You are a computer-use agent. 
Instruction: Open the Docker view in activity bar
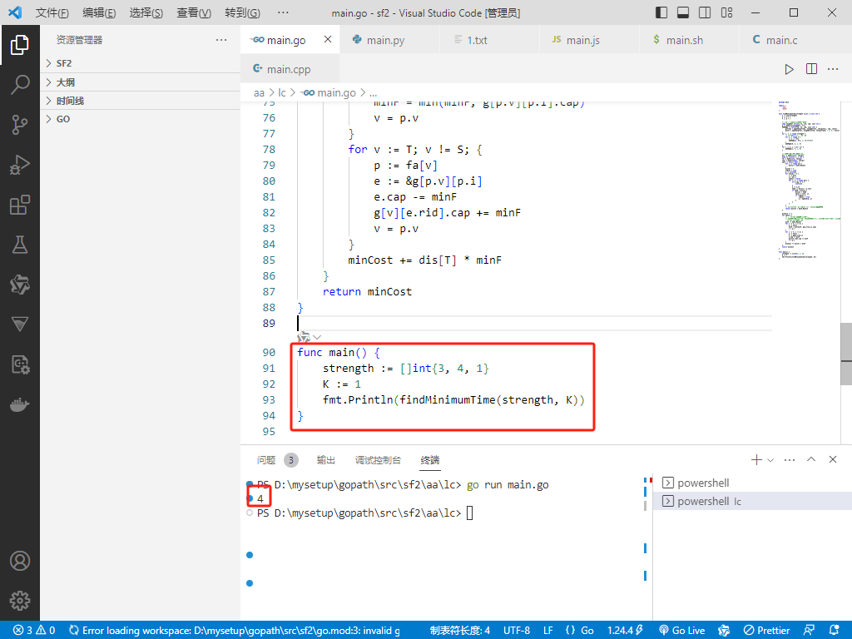click(20, 405)
